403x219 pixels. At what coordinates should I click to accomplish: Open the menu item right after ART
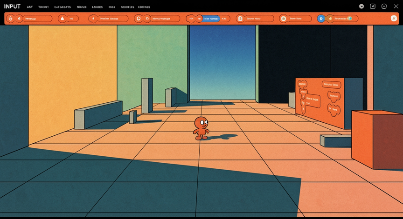point(43,7)
